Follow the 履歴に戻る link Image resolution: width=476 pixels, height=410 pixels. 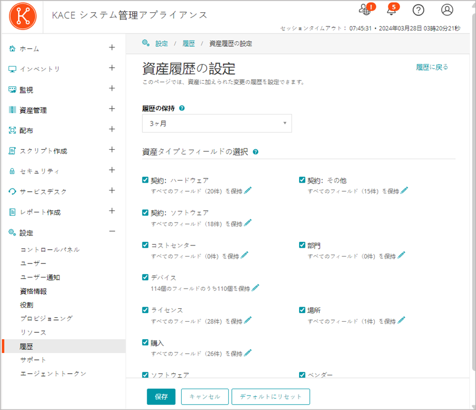(432, 67)
